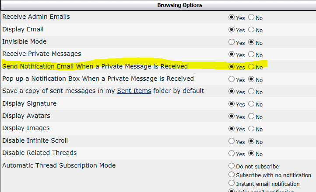
Task: Choose Instant email notification option
Action: point(232,184)
